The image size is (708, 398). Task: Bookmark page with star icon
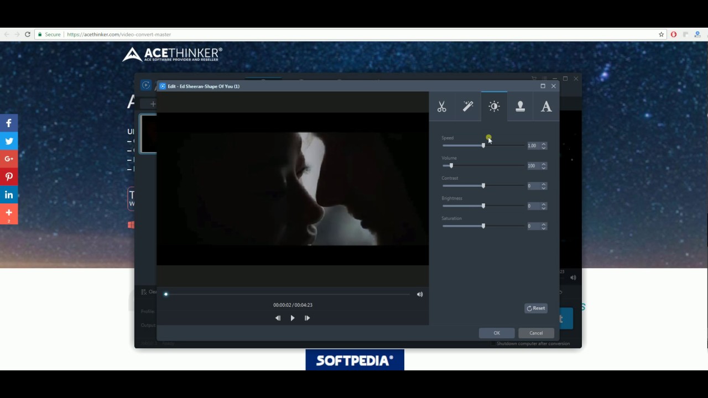[661, 34]
